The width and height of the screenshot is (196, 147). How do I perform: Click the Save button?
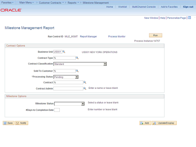[x=9, y=123]
